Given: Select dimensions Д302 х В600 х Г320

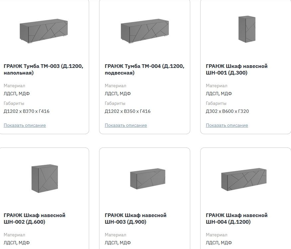Looking at the screenshot, I should click(x=227, y=111).
